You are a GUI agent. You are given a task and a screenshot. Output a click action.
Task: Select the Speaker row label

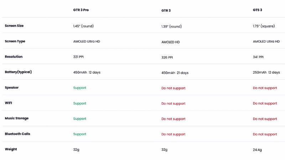pos(12,87)
